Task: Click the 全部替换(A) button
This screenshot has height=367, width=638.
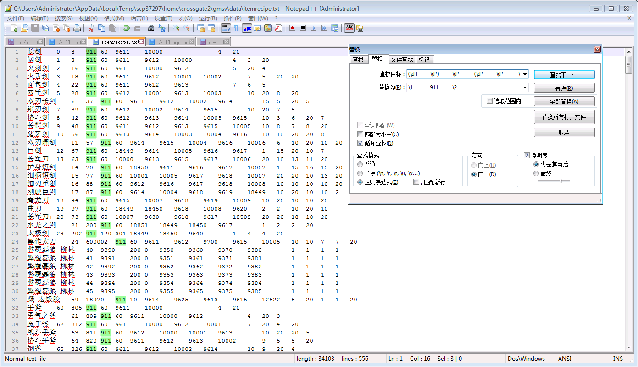Action: (564, 101)
